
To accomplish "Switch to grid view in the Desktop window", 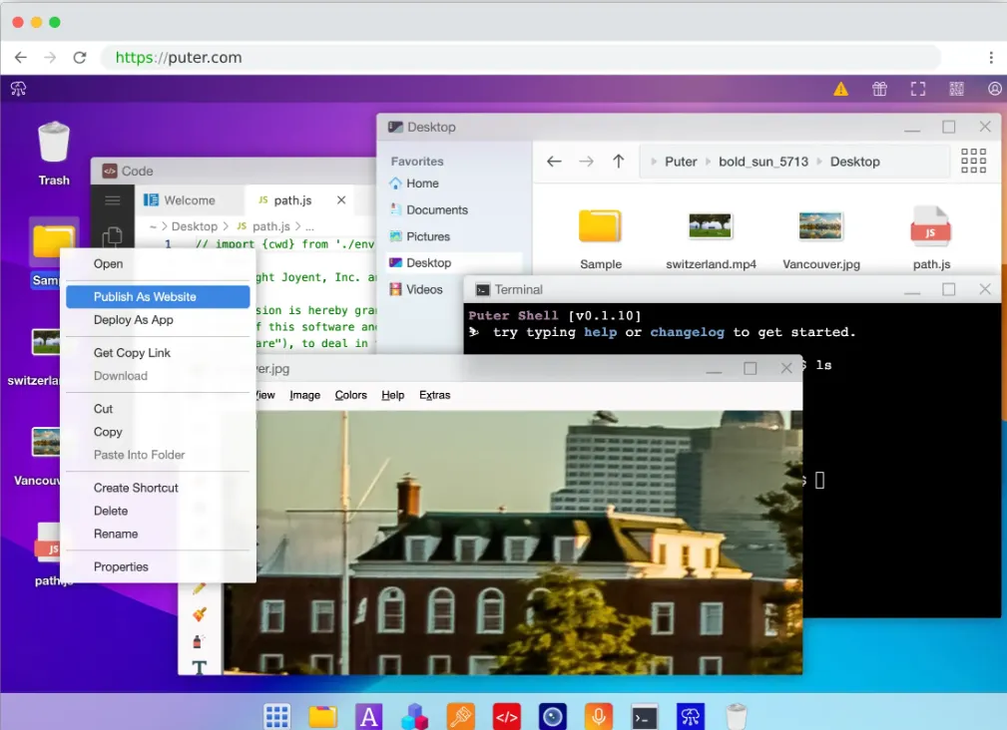I will [973, 161].
